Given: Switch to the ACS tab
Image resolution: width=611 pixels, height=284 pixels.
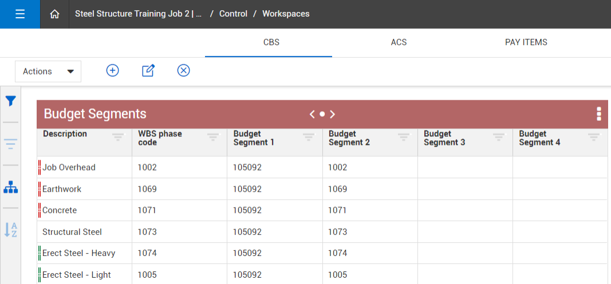Looking at the screenshot, I should coord(399,42).
